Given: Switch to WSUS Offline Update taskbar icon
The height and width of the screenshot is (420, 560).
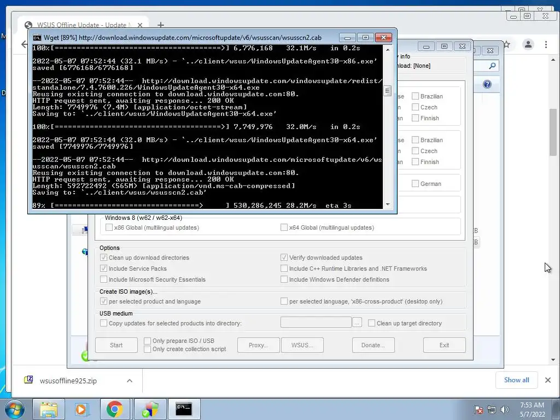Looking at the screenshot, I should point(150,409).
